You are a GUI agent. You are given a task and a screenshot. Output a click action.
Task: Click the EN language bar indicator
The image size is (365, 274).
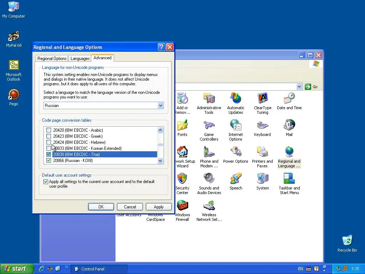click(x=300, y=269)
